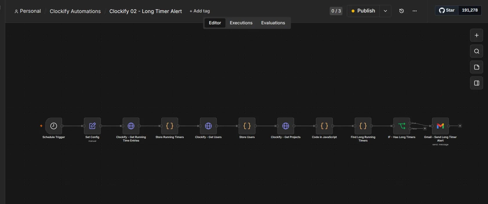Switch to the Executions tab
Image resolution: width=488 pixels, height=204 pixels.
click(x=241, y=23)
